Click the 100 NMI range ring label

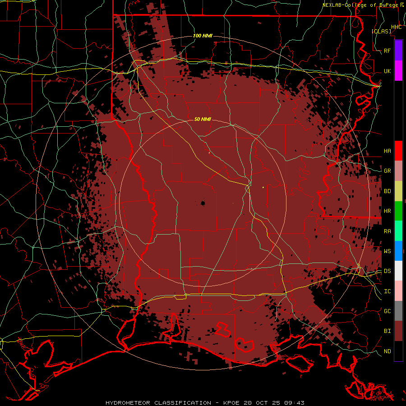[203, 36]
